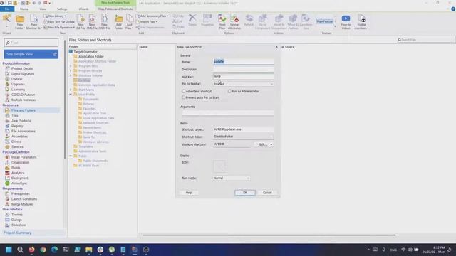Switch to the Home ribbon tab
This screenshot has width=456, height=256.
coord(24,9)
